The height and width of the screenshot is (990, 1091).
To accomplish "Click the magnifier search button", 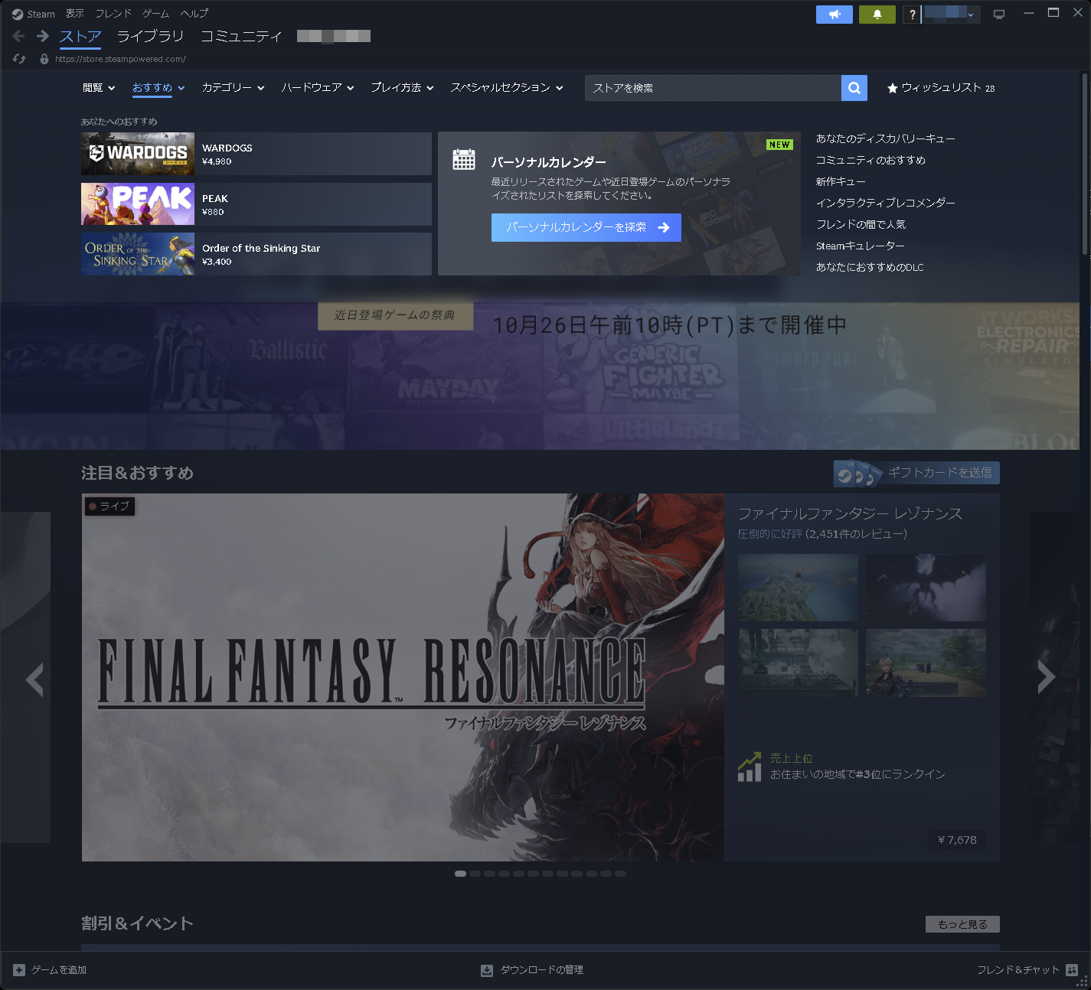I will click(854, 88).
